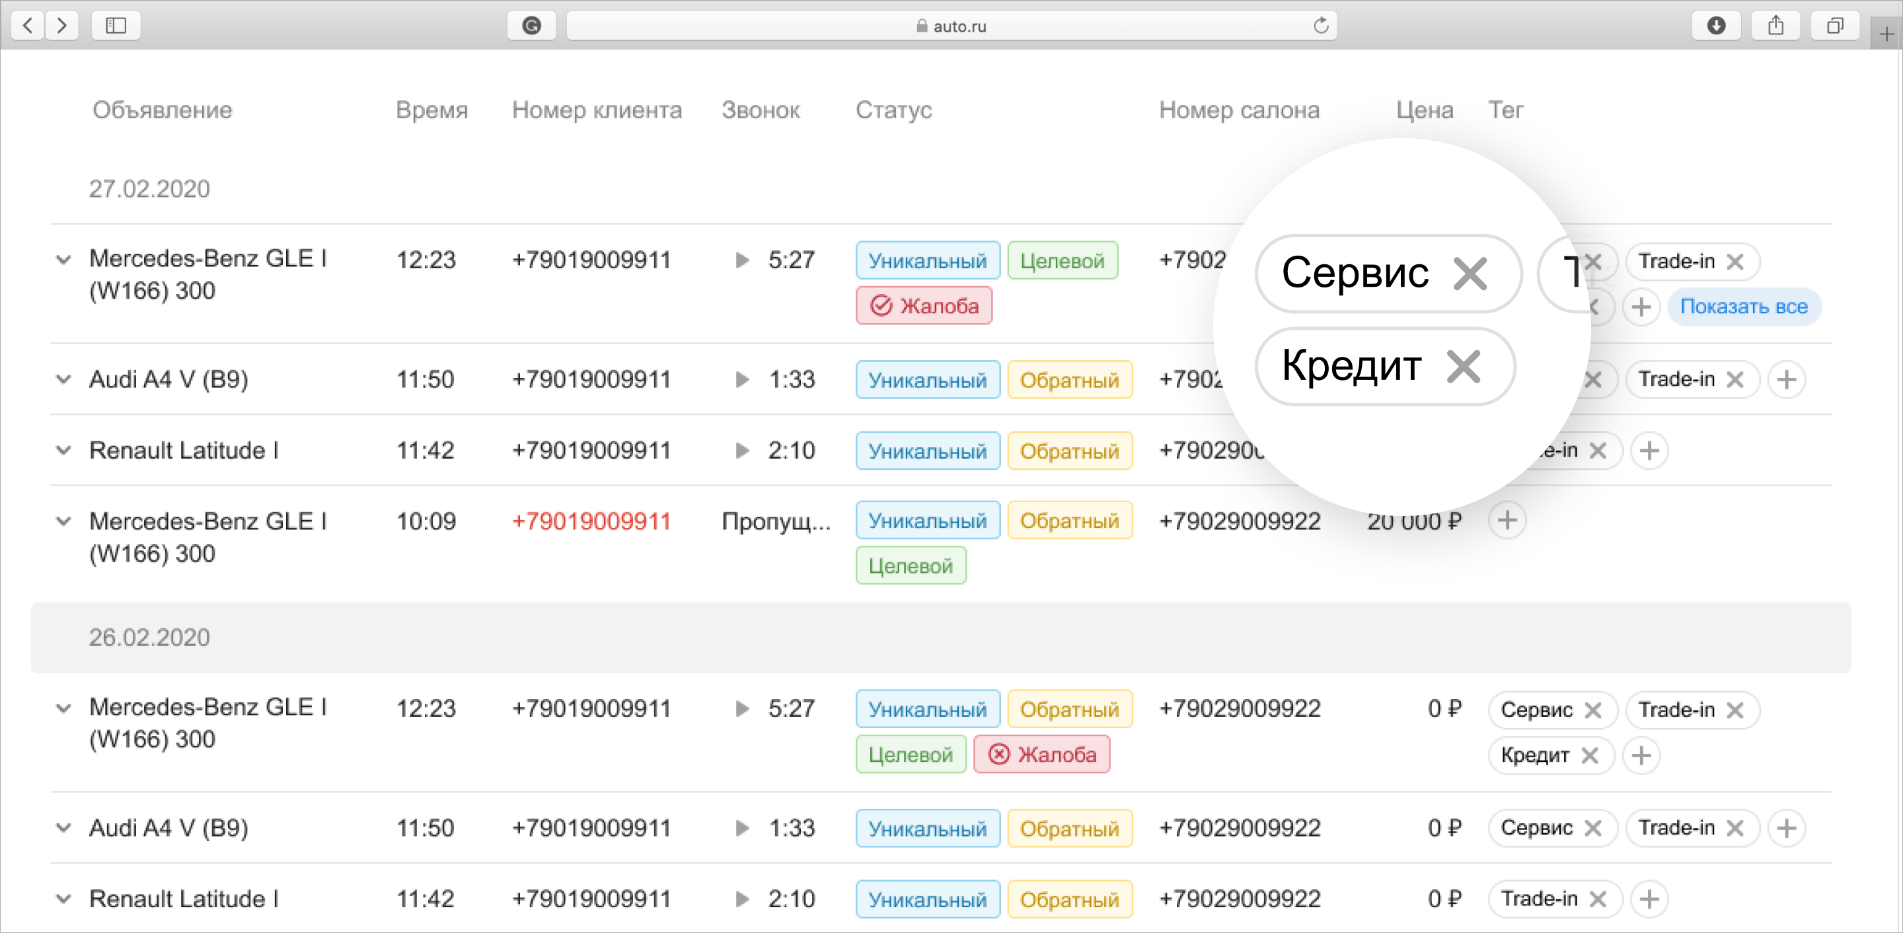
Task: Expand the first Mercedes-Benz GLE row
Action: (64, 260)
